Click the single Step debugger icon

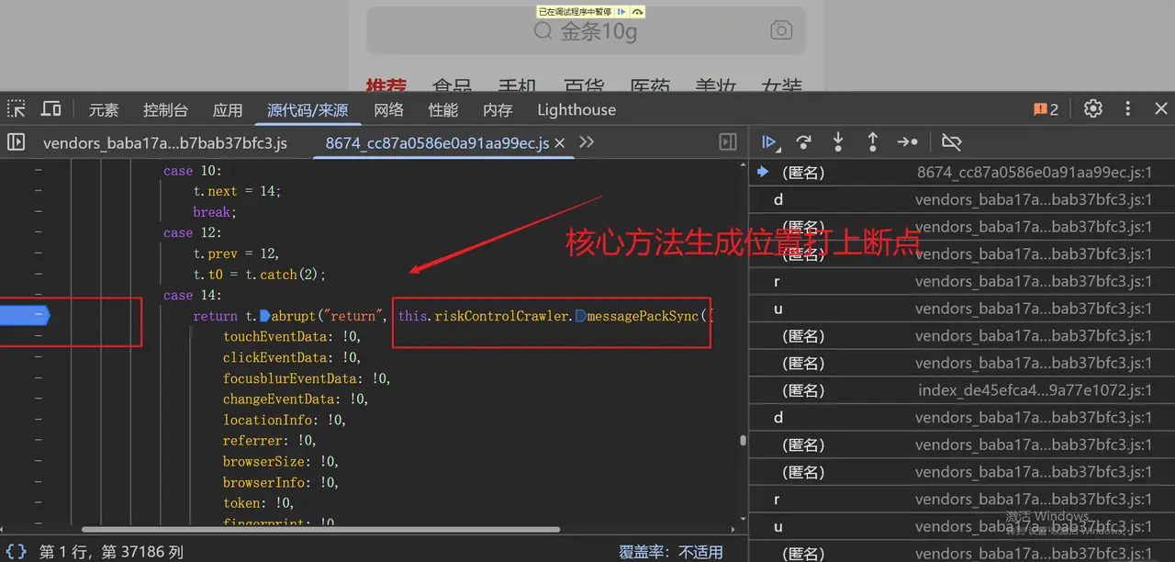907,142
